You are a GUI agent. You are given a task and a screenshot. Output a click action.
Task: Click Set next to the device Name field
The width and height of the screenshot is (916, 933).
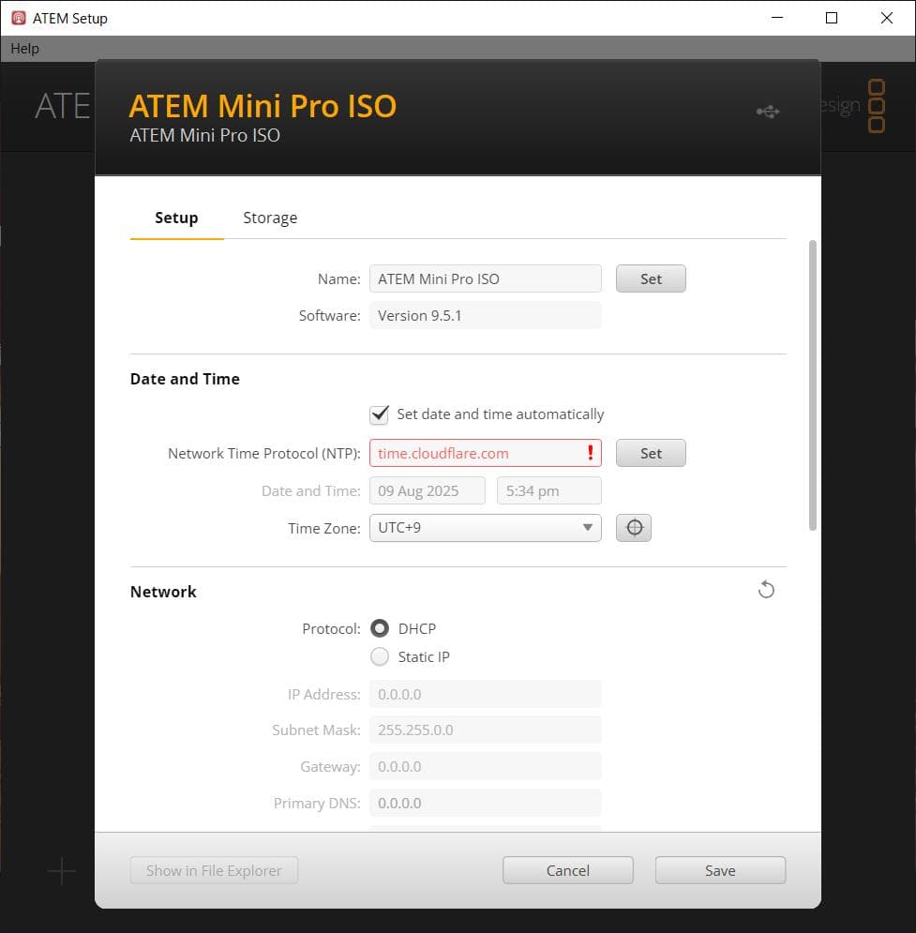(650, 278)
